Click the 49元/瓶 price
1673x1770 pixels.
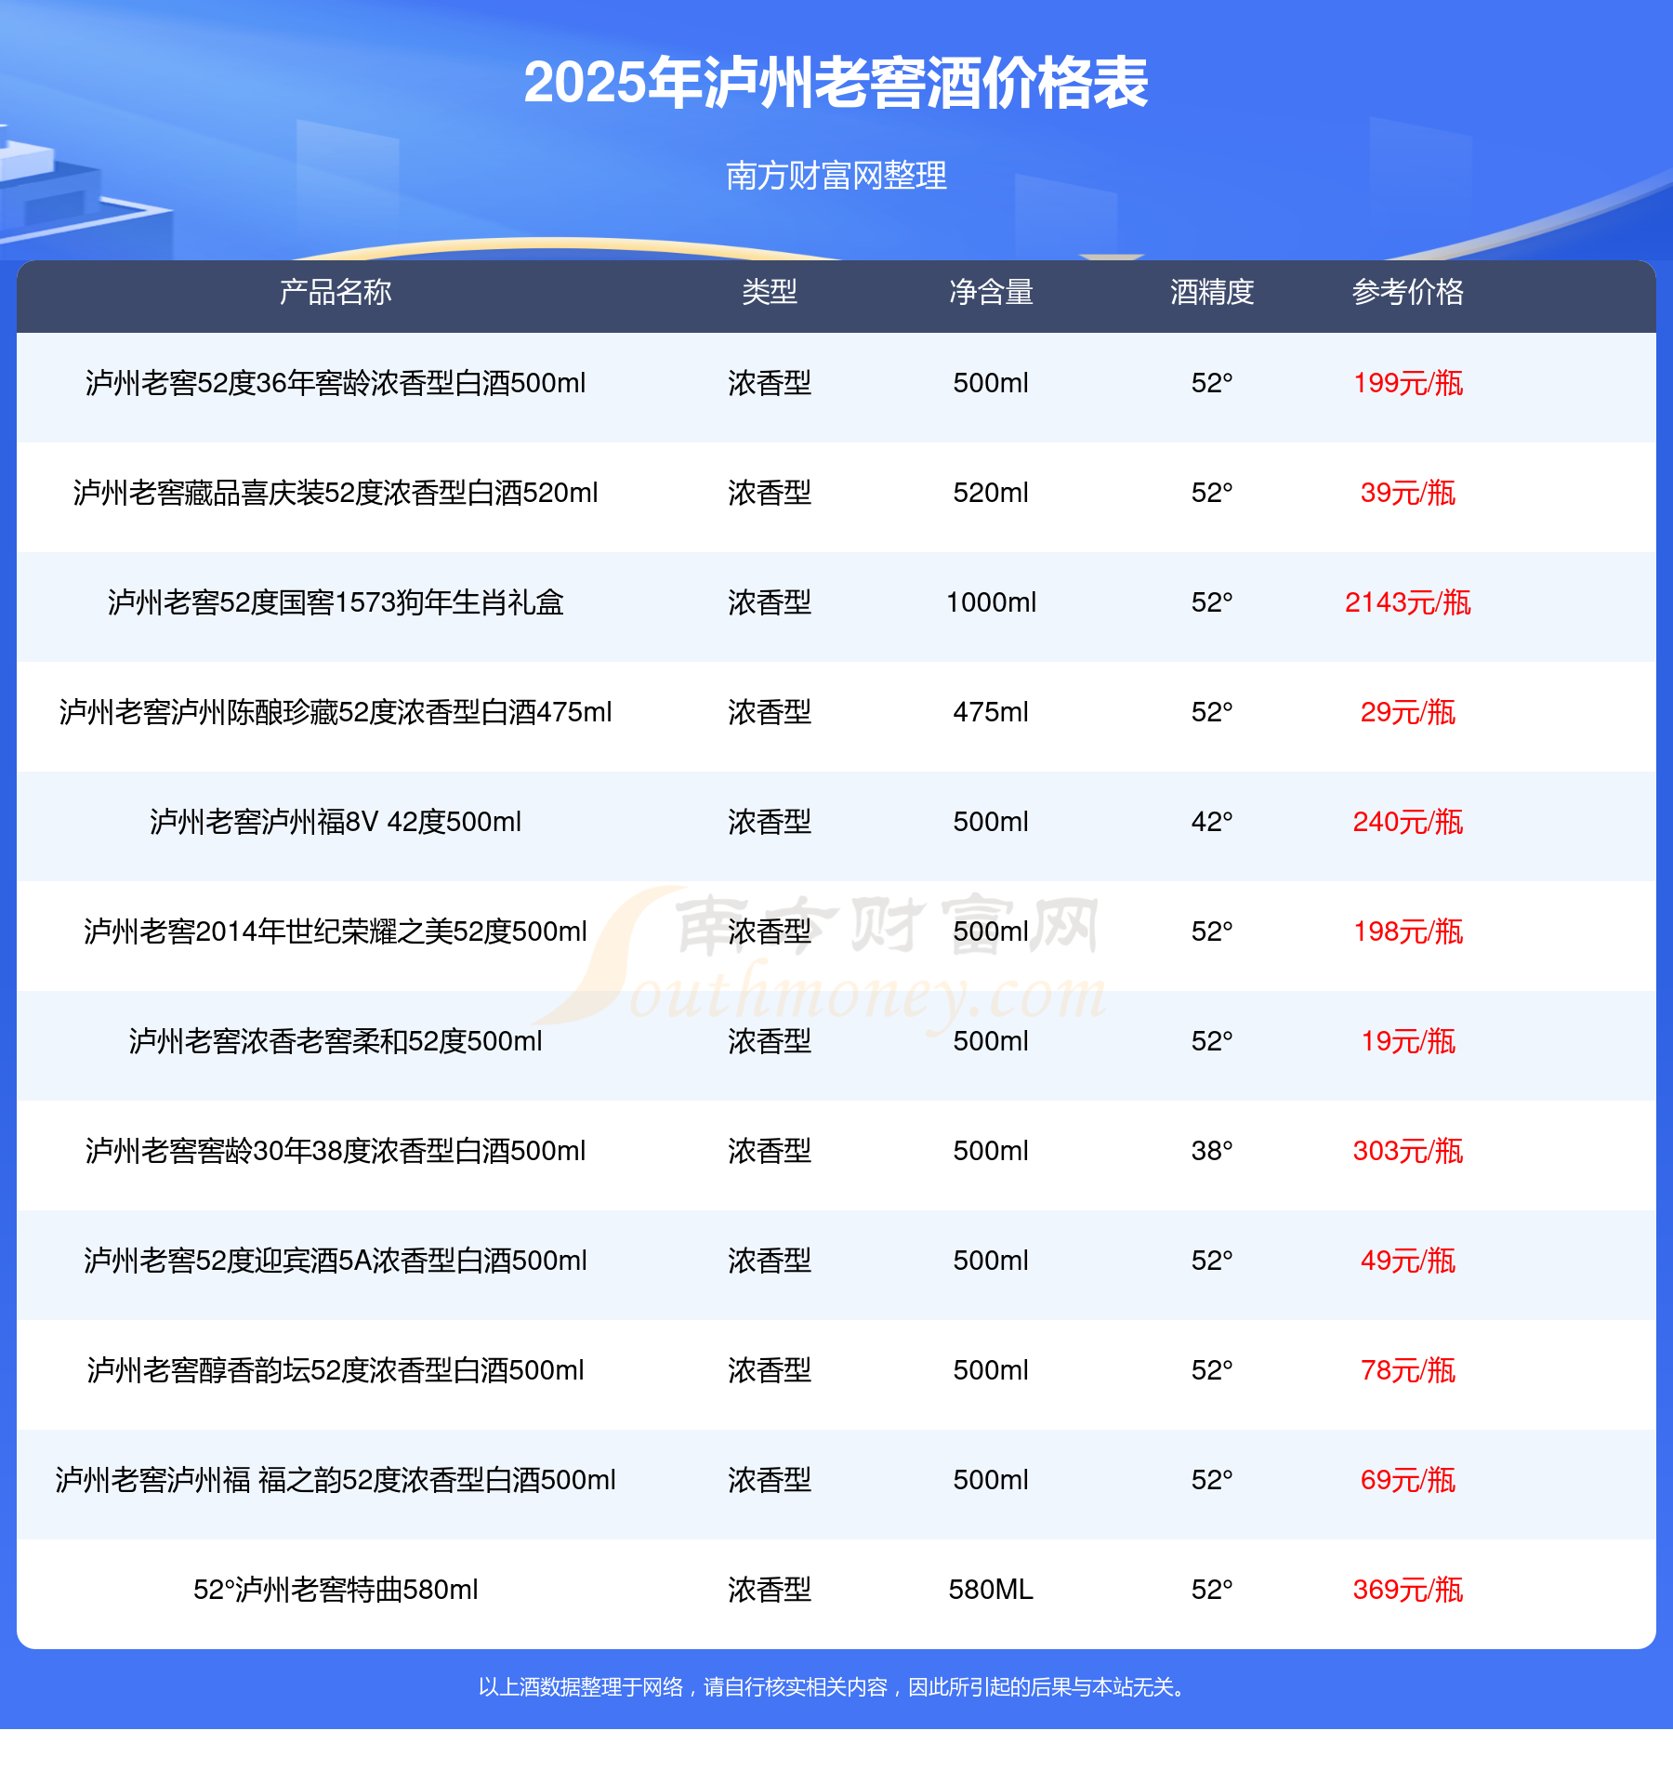[x=1408, y=1261]
